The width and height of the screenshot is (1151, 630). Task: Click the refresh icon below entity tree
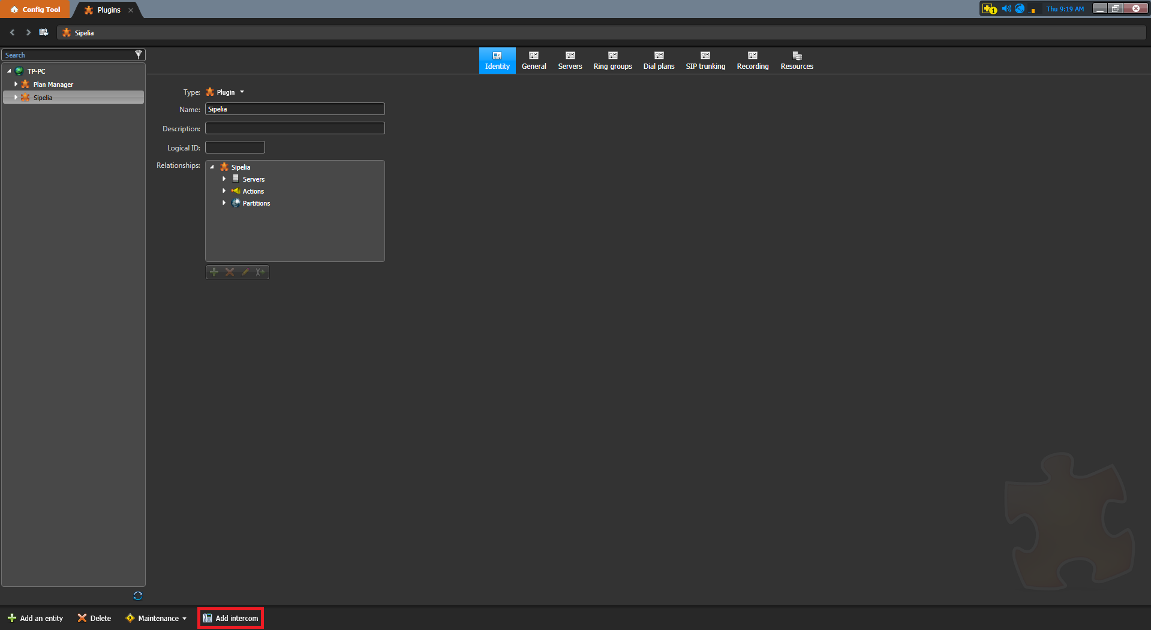[138, 596]
